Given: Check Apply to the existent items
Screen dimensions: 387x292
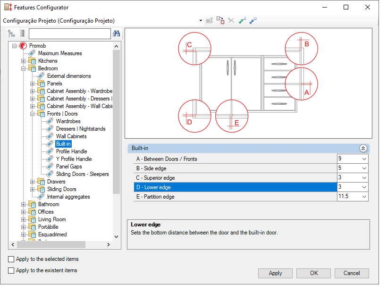Looking at the screenshot, I should (11, 271).
